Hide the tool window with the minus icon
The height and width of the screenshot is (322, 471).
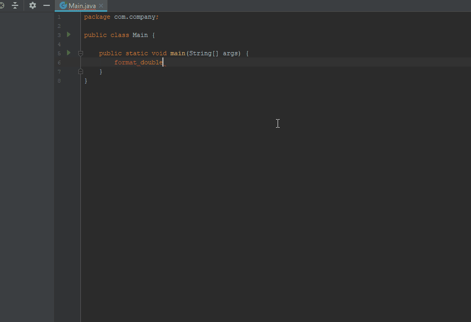[x=46, y=5]
